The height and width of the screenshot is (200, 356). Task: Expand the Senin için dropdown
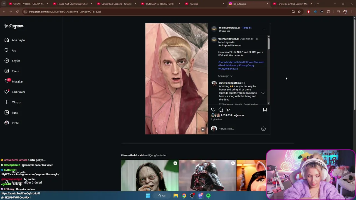[225, 76]
